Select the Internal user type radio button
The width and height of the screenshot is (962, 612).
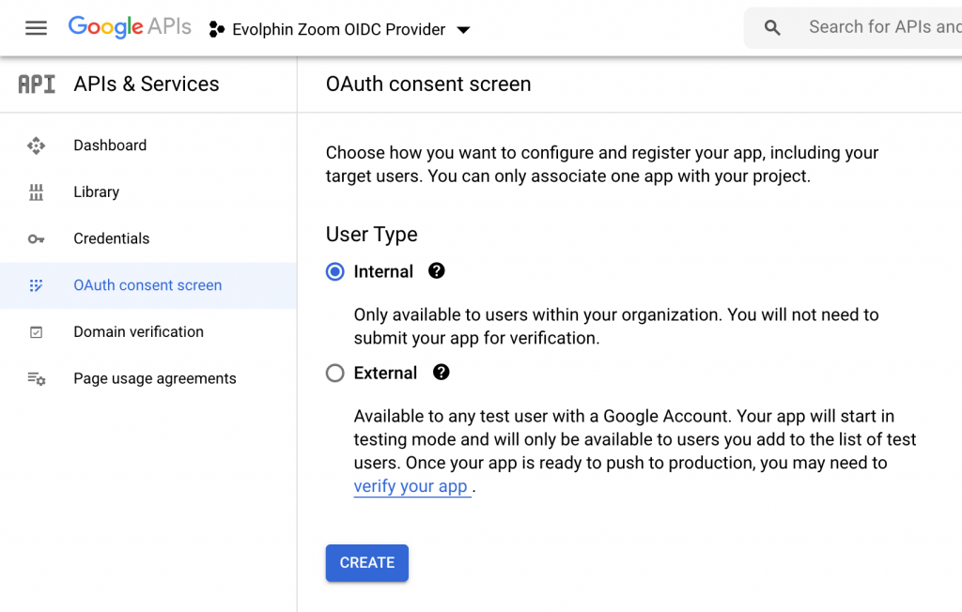[x=335, y=272]
